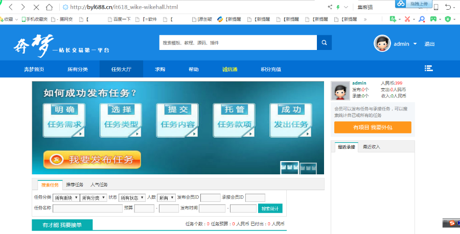Click the site search input field

(x=238, y=43)
